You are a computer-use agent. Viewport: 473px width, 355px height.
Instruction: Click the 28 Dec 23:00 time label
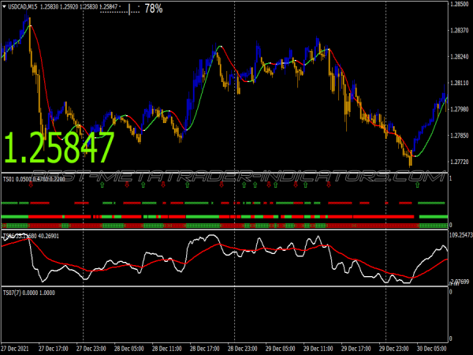(242, 349)
